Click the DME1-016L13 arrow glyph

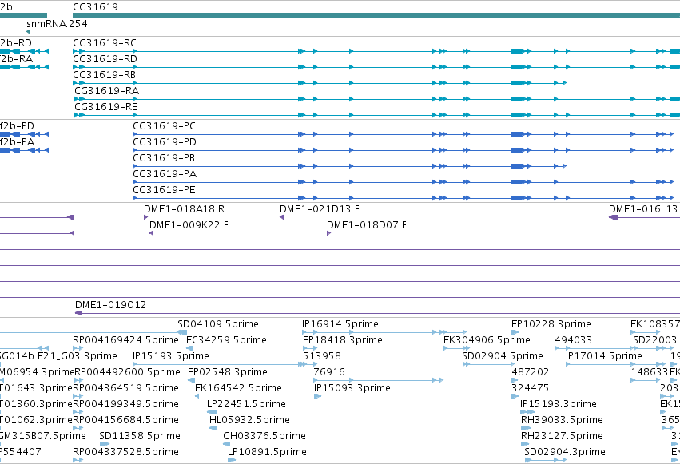pos(613,217)
